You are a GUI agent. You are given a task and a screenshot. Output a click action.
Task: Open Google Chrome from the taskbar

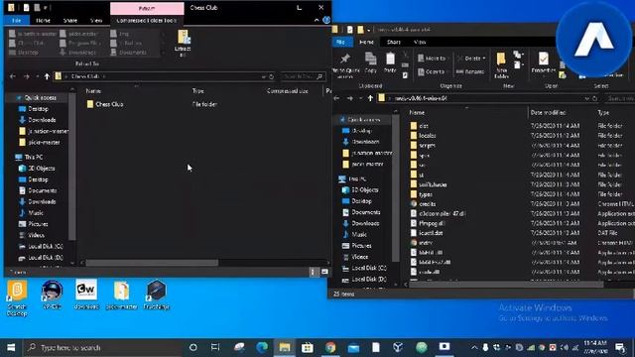click(330, 348)
